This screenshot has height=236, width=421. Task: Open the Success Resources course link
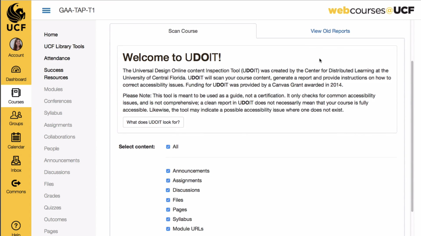click(x=56, y=74)
